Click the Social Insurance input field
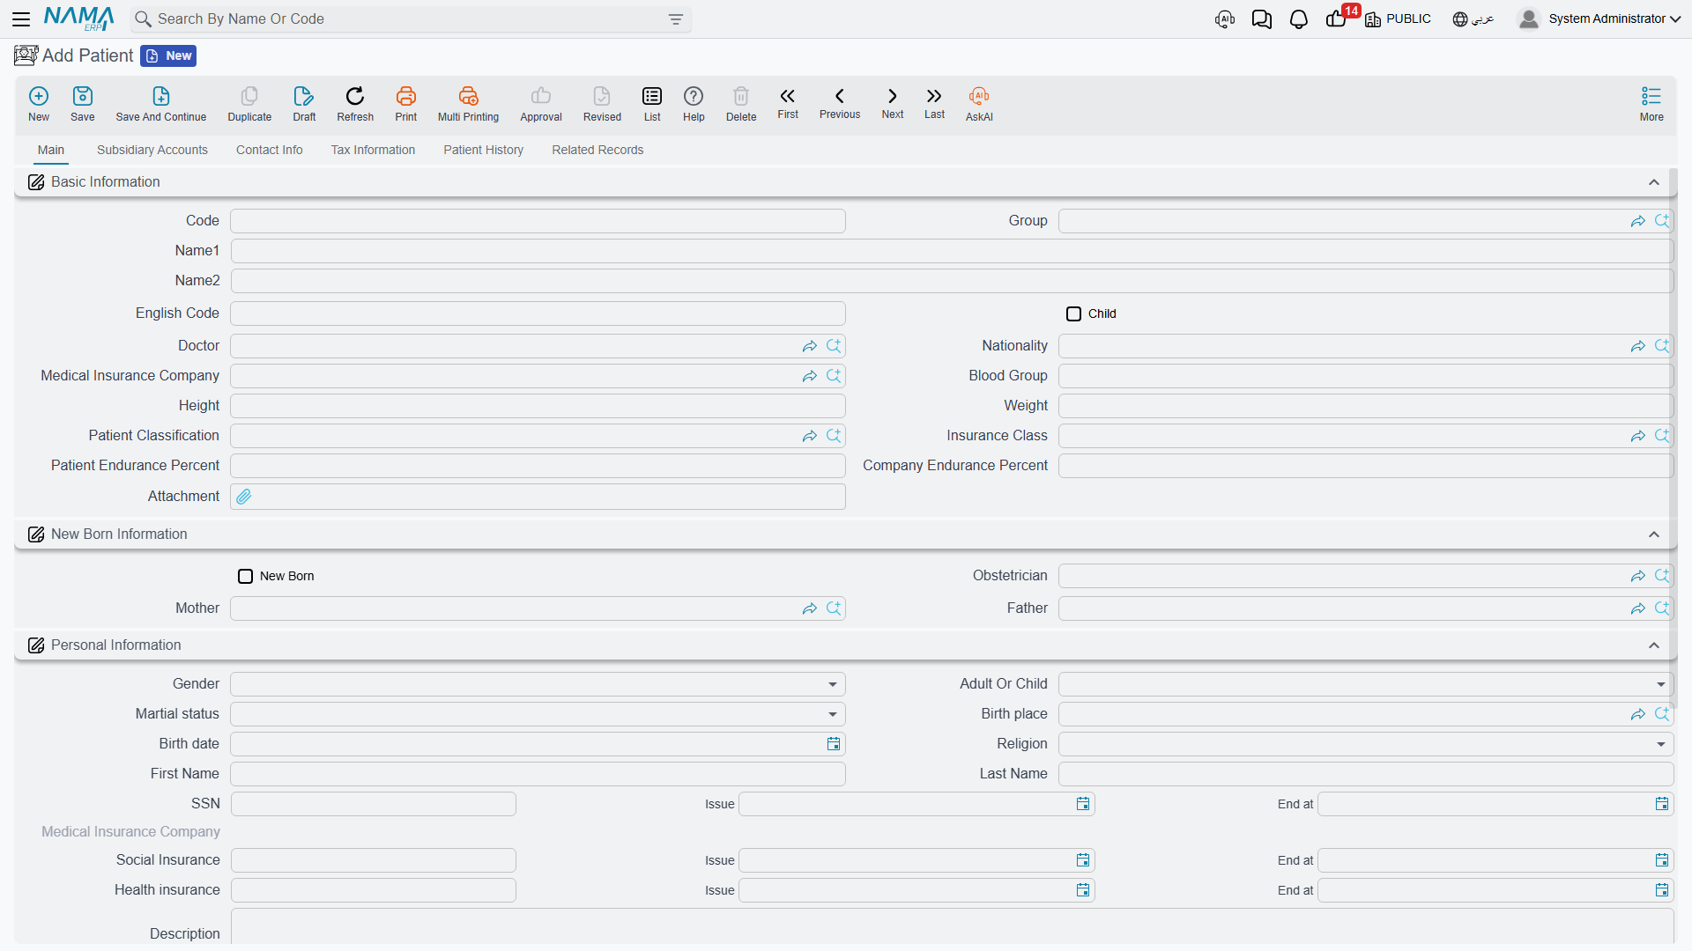The width and height of the screenshot is (1692, 951). click(374, 860)
